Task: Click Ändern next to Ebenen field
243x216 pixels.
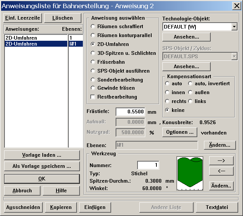Action: (x=220, y=145)
